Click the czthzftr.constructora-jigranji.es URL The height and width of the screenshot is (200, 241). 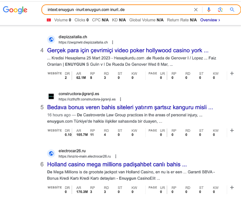87,99
